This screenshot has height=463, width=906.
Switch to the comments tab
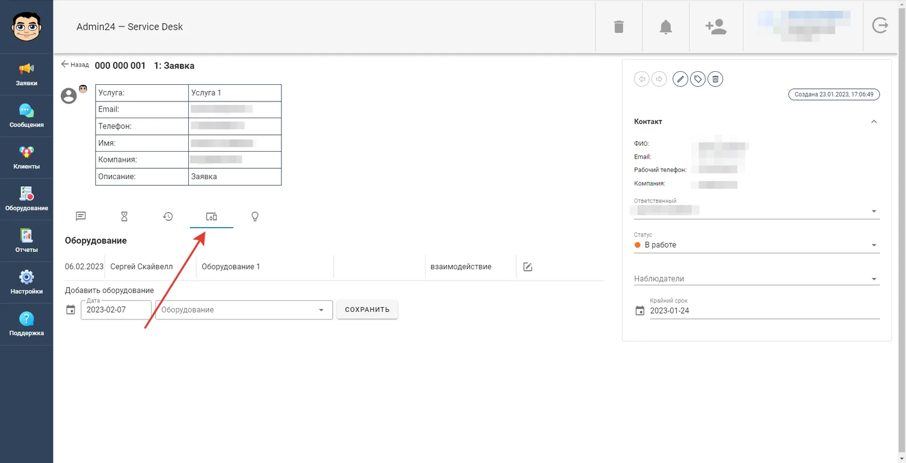pyautogui.click(x=81, y=216)
